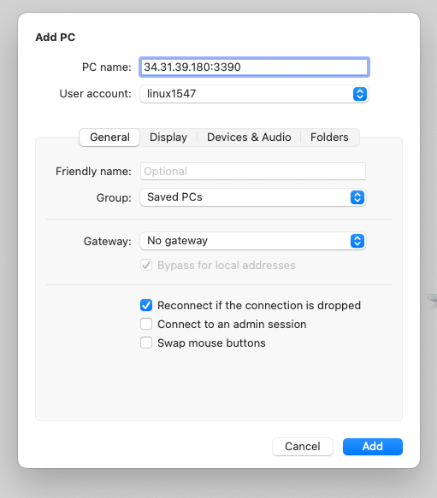Click the Swap mouse buttons label text
437x498 pixels.
(x=211, y=343)
